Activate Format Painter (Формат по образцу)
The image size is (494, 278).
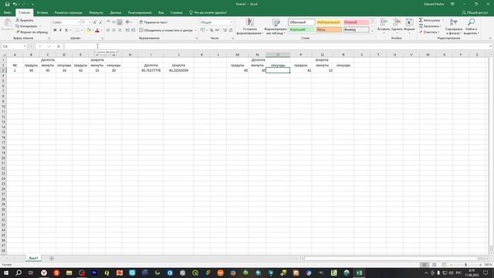32,32
